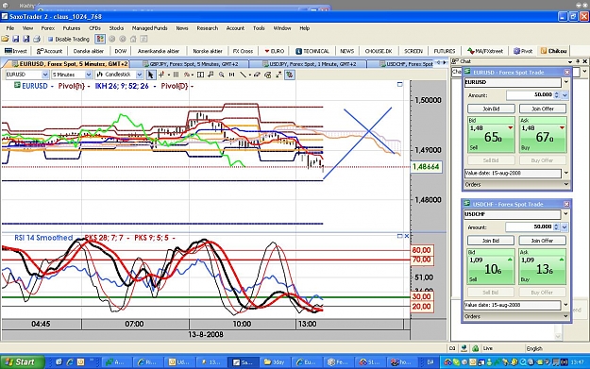
Task: Click the Chikou workspace button
Action: coord(553,51)
